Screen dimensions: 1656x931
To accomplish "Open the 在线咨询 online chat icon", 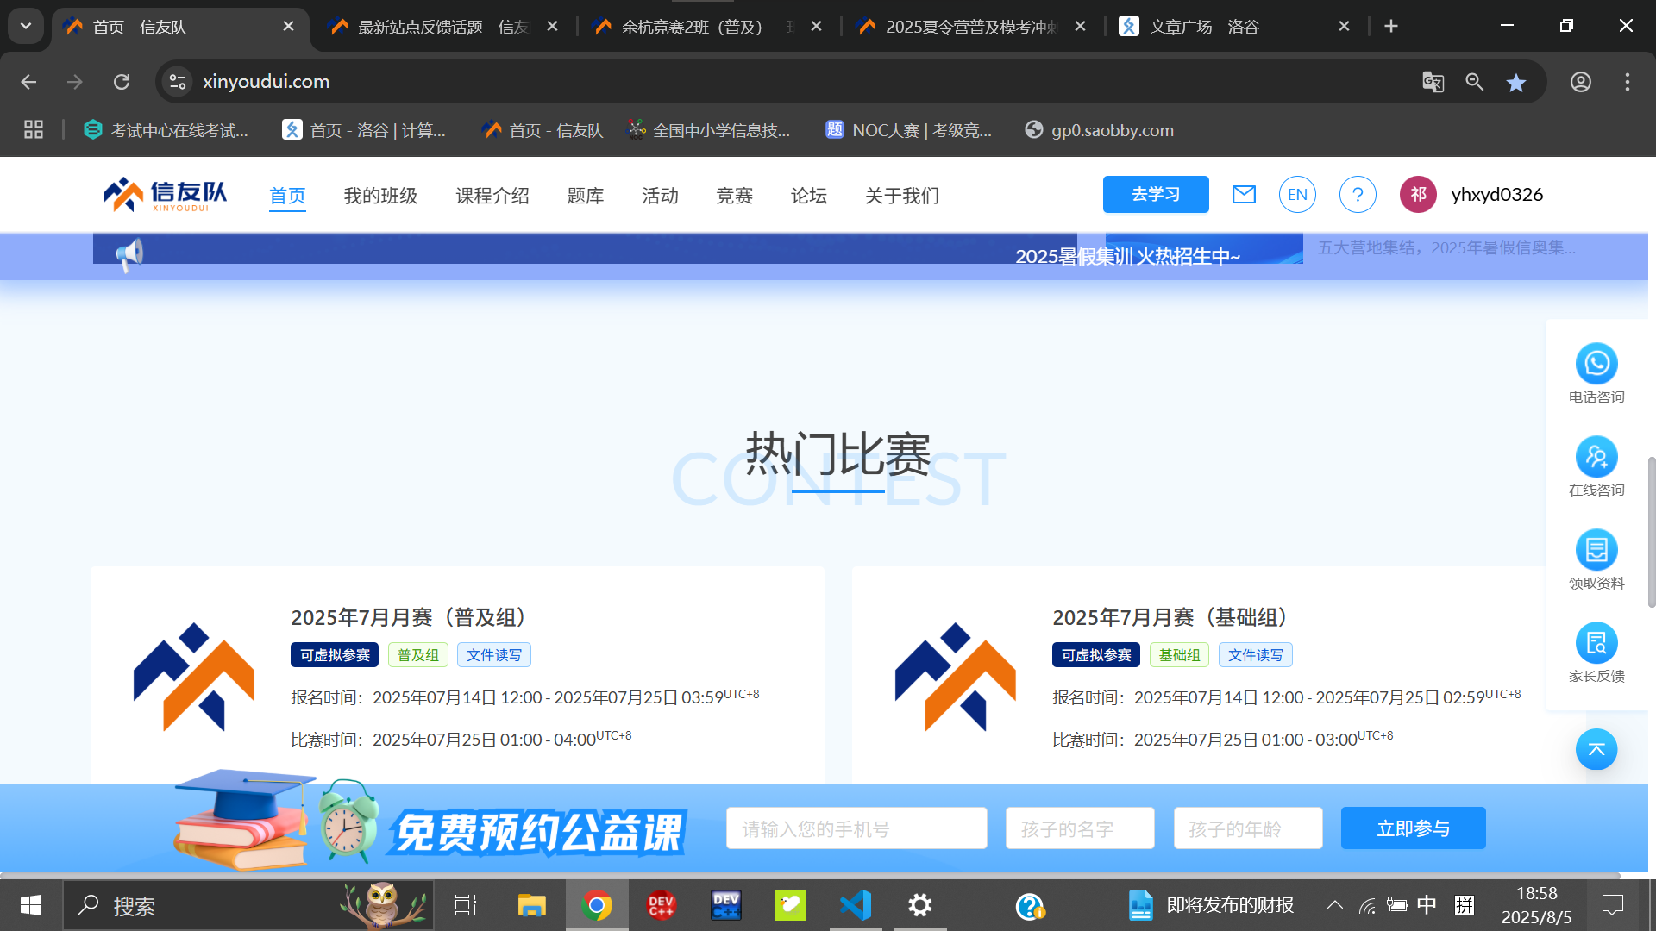I will [1596, 457].
